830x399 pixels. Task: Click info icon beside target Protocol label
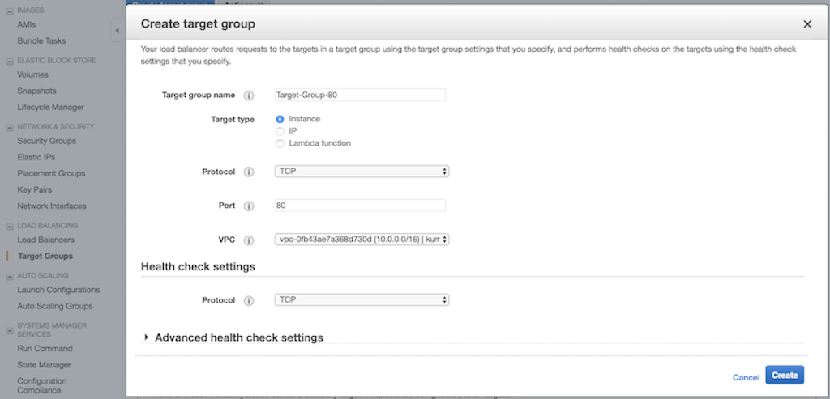click(x=249, y=172)
